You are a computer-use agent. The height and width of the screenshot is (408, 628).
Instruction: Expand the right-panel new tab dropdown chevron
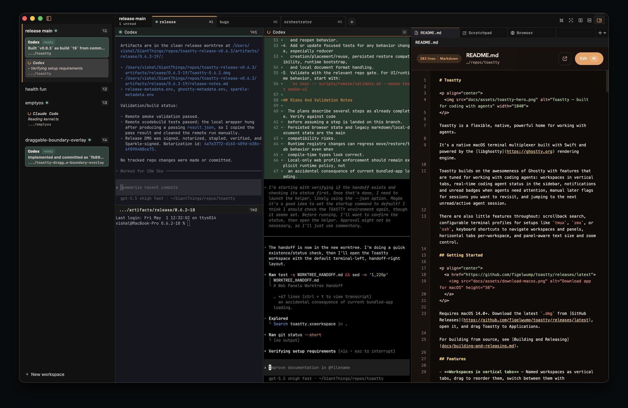(605, 33)
